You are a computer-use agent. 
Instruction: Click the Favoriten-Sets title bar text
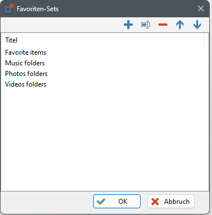tap(38, 9)
